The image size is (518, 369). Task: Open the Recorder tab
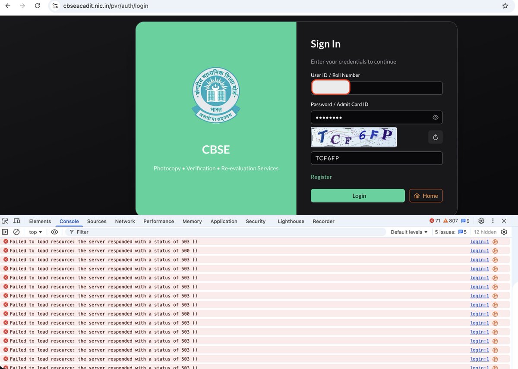[x=324, y=221]
